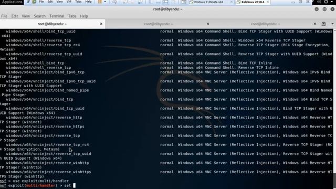
Task: Open the Applications menu in Kali
Action: coord(12,2)
